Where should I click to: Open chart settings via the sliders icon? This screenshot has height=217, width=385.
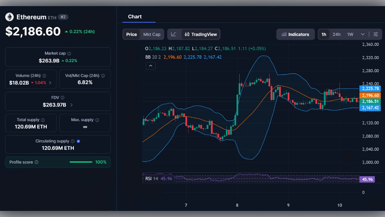click(x=376, y=34)
